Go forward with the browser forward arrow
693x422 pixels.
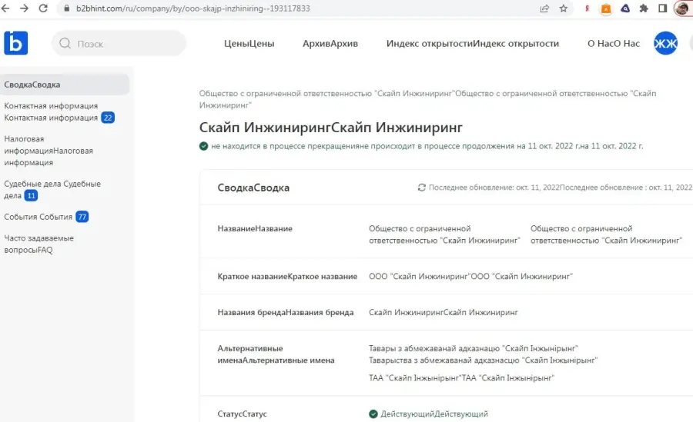click(24, 8)
